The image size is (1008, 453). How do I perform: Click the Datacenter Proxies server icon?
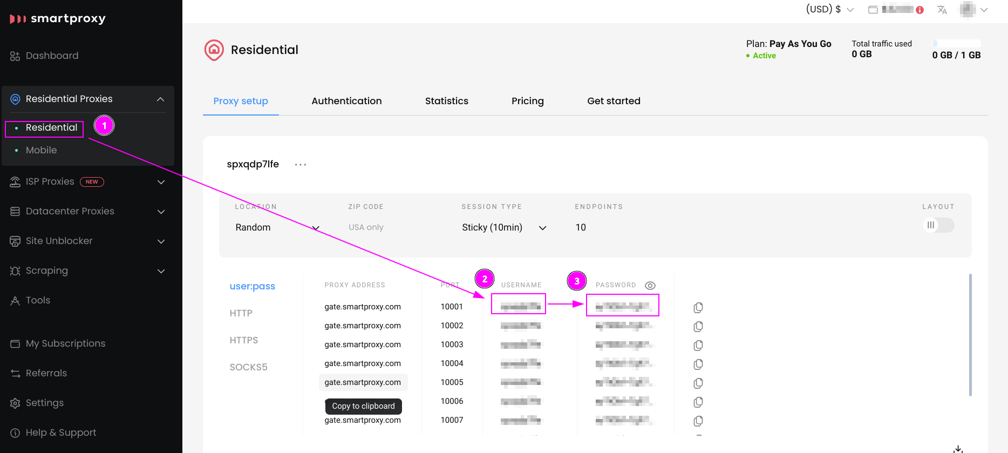(15, 212)
